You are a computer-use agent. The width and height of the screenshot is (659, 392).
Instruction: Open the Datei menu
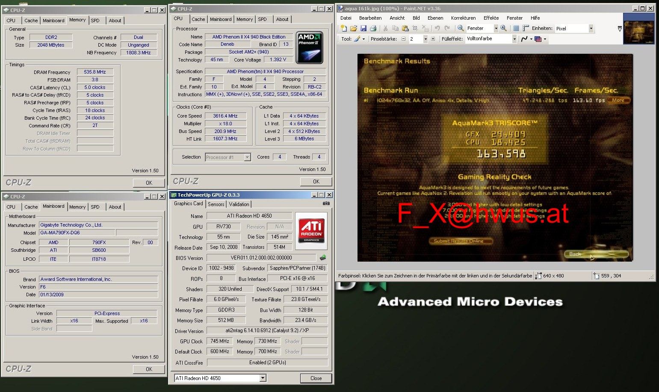346,18
